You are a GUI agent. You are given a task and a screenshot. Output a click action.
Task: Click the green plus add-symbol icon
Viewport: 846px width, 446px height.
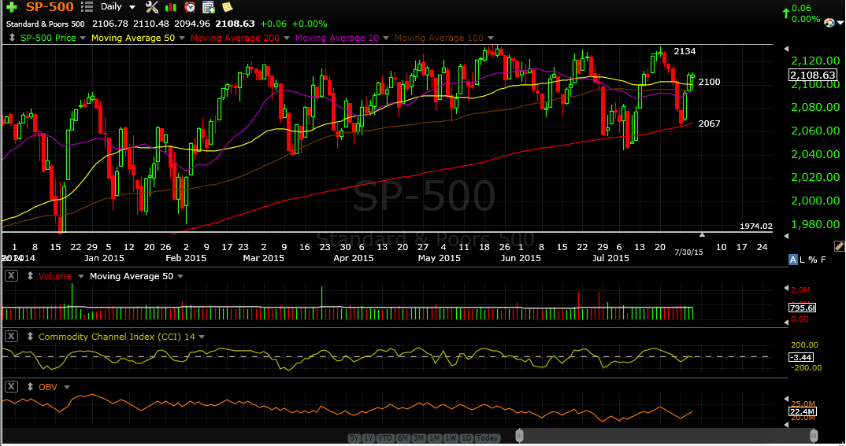tap(11, 7)
